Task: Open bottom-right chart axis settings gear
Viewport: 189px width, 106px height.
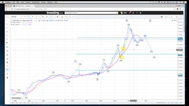Action: [x=181, y=103]
